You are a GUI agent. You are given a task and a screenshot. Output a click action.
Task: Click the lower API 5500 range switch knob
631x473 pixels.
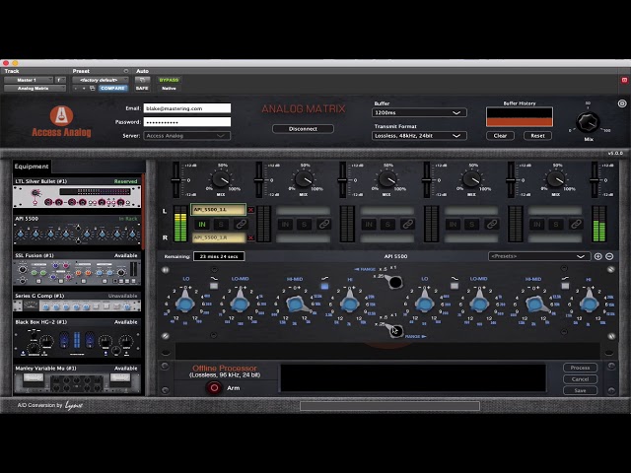[x=395, y=331]
